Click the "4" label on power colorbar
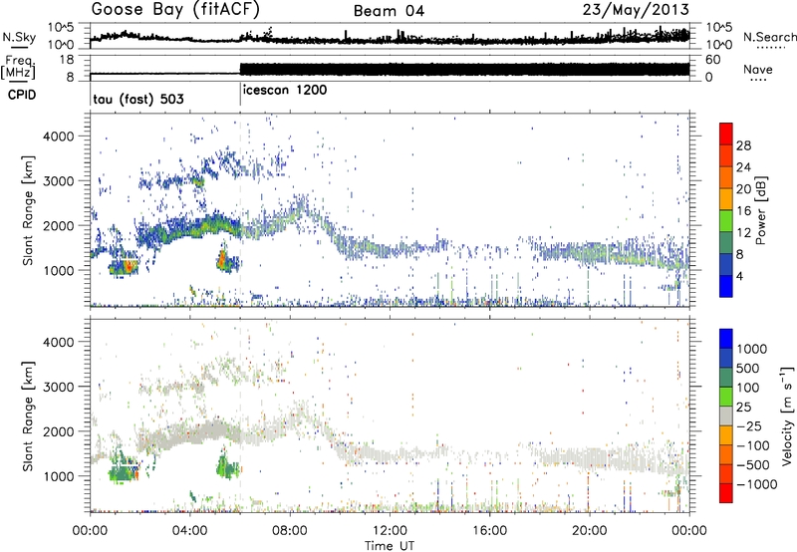 pyautogui.click(x=740, y=276)
